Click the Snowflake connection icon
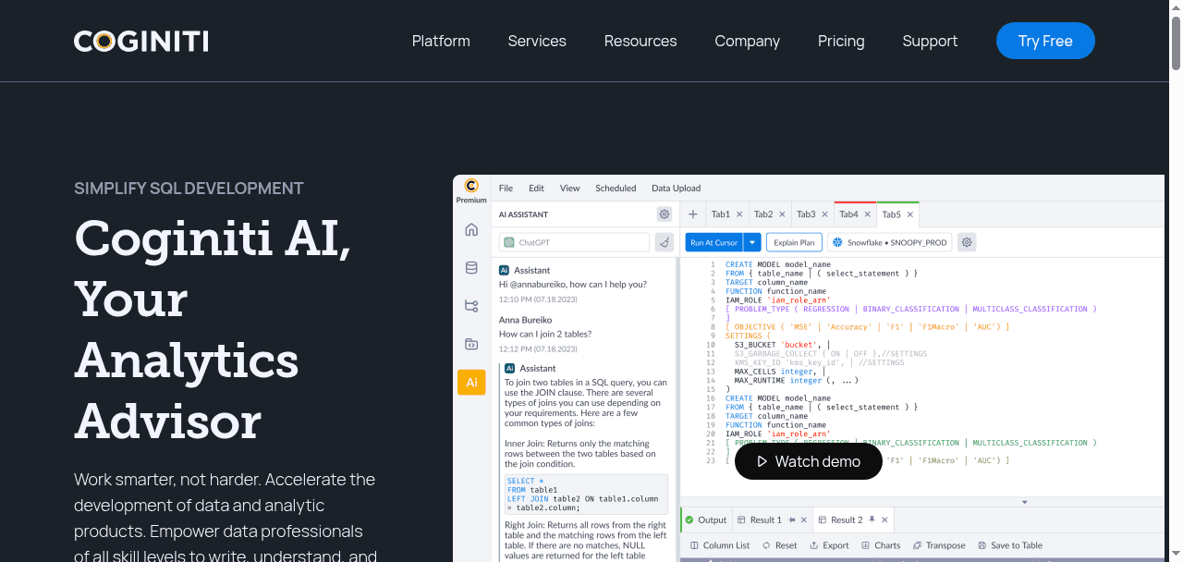This screenshot has width=1183, height=562. click(x=837, y=242)
